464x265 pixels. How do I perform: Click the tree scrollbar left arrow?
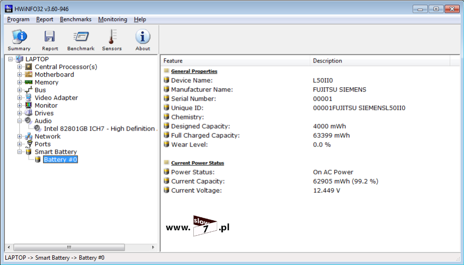pos(9,247)
